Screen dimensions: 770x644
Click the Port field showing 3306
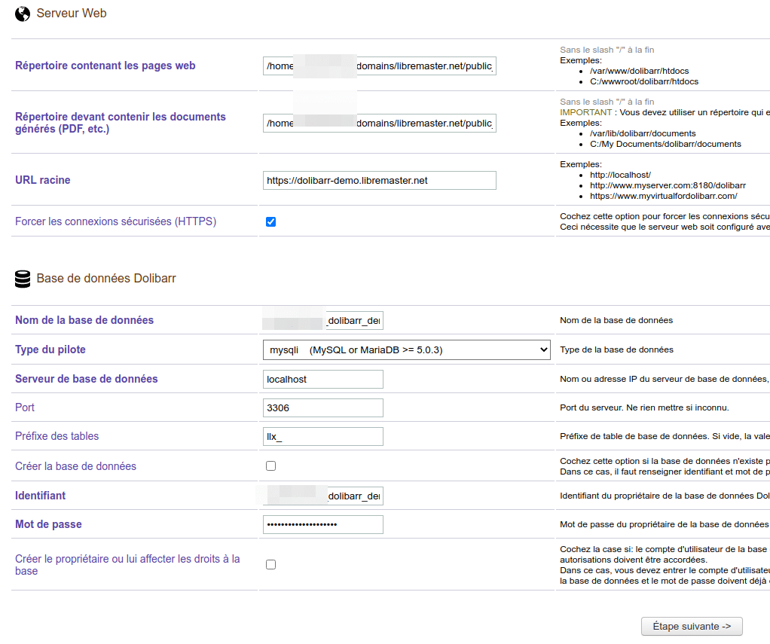[323, 408]
